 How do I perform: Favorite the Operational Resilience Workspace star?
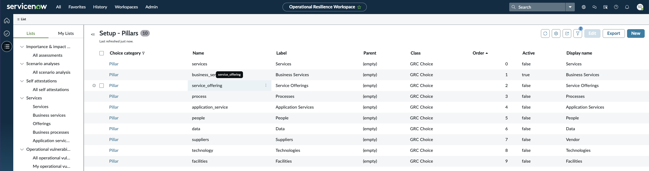359,7
